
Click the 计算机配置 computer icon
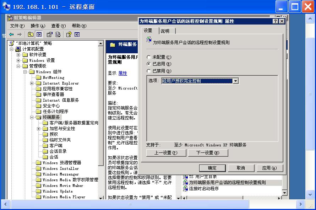tap(18, 49)
